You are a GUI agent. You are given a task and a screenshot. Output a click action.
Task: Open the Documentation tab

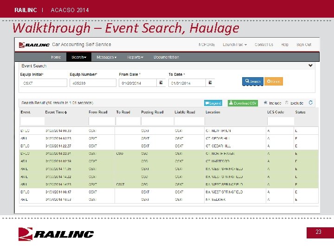tap(166, 57)
